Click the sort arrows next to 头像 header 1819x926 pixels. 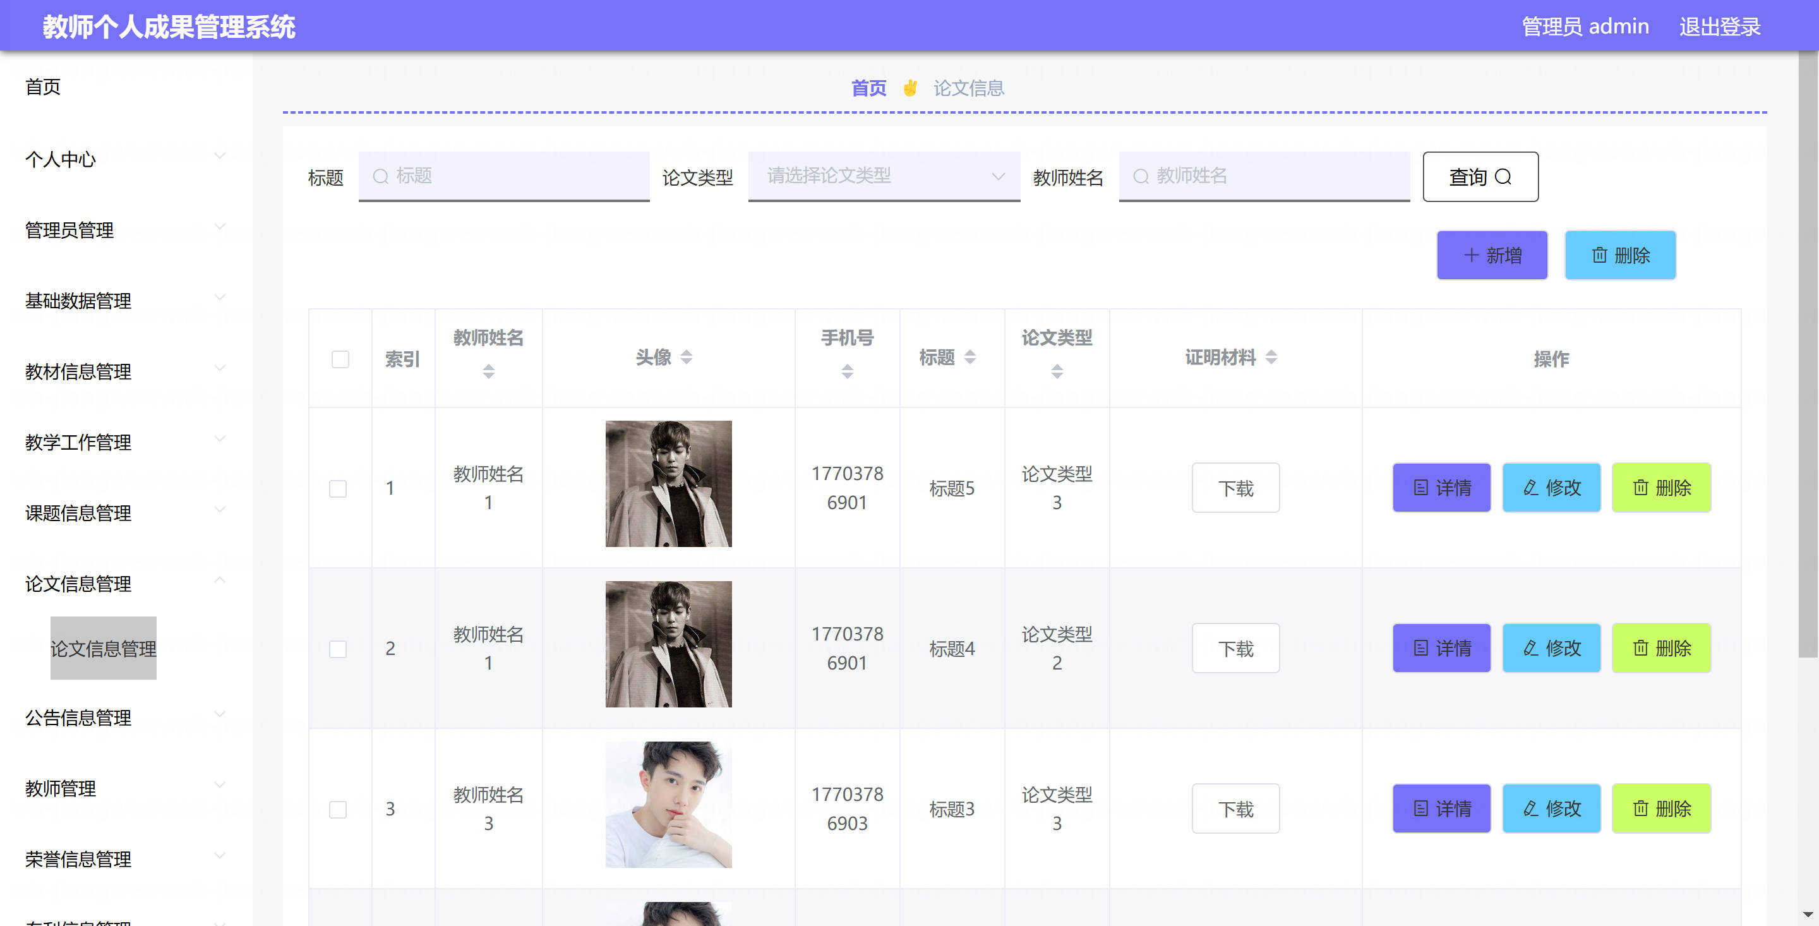click(x=687, y=358)
